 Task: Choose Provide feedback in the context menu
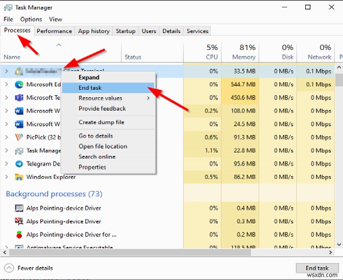(x=109, y=108)
